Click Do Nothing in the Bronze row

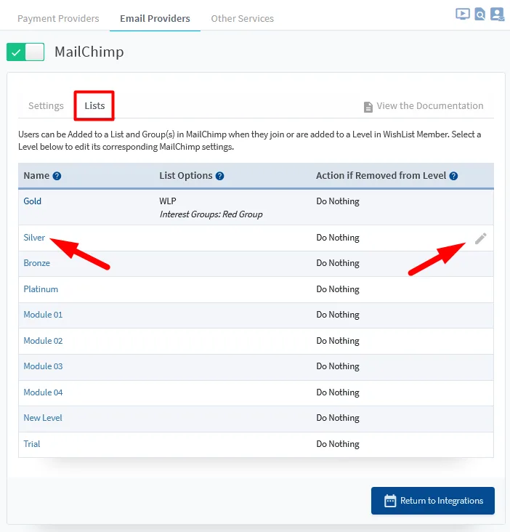tap(338, 263)
